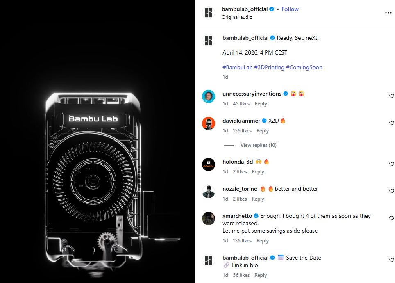This screenshot has height=283, width=395.
Task: Like the unnecessaryinventions comment heart
Action: click(x=391, y=96)
